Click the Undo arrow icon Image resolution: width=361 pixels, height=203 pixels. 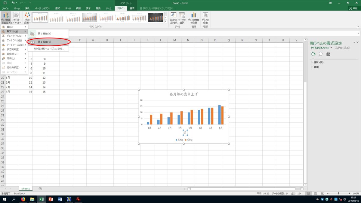pyautogui.click(x=13, y=3)
